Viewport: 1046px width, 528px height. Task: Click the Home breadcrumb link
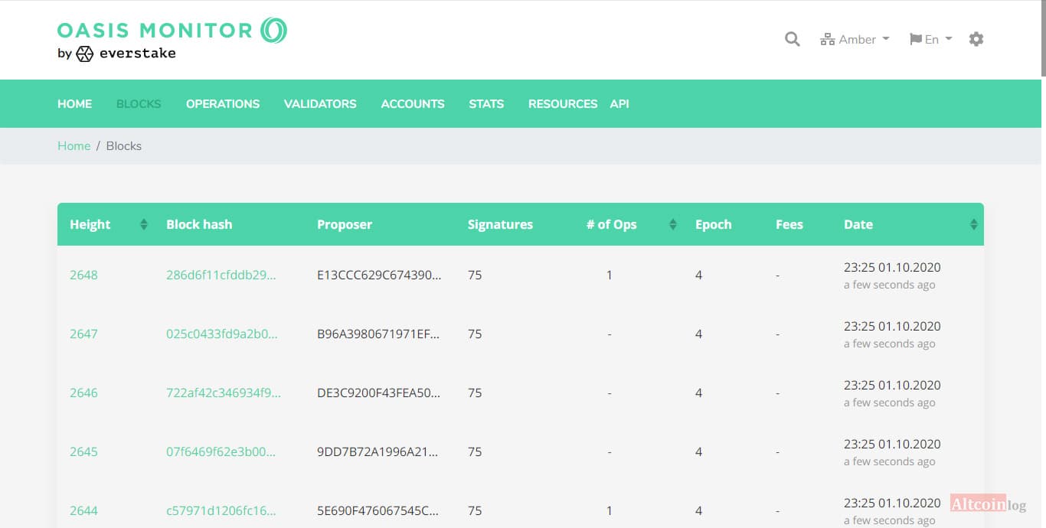coord(74,146)
